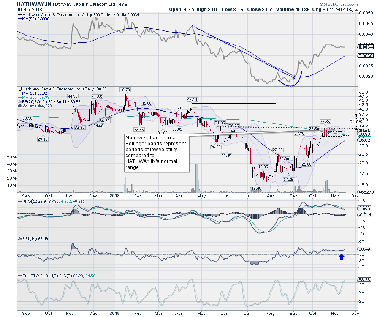Click the 44.90 price label
380x317 pixels.
(73, 96)
